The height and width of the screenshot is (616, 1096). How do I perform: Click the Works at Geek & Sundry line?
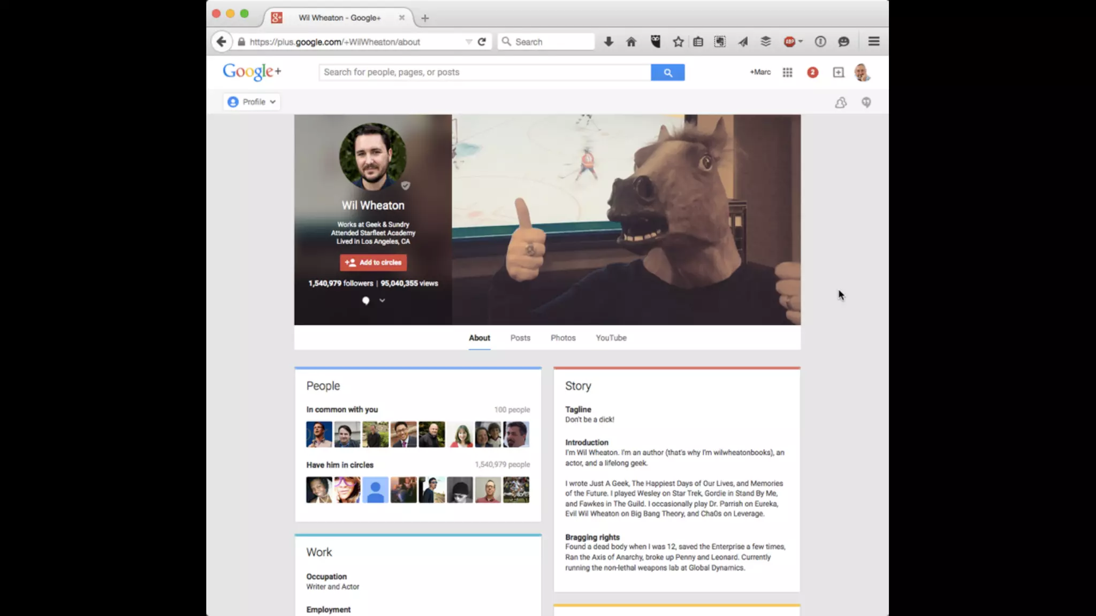click(373, 225)
